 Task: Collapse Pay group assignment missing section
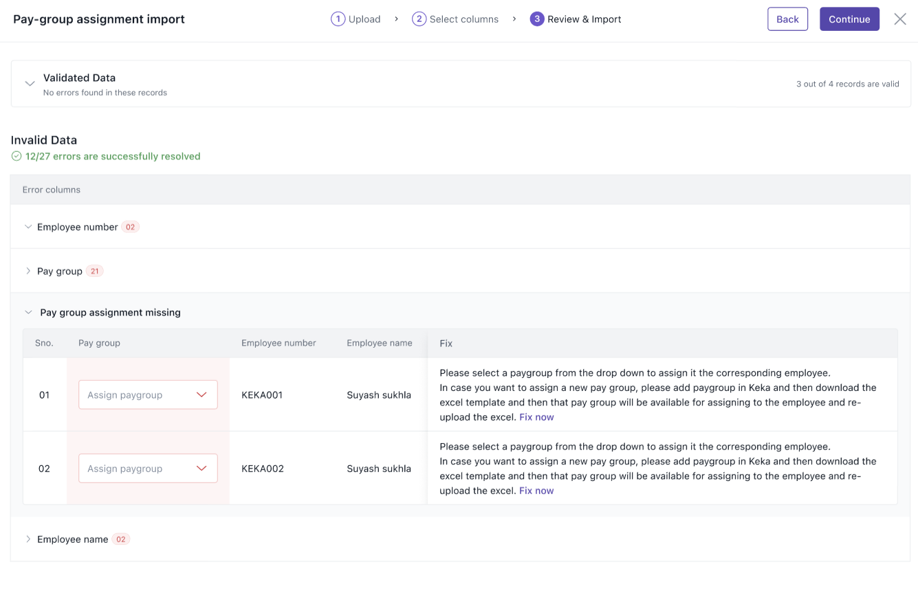28,313
